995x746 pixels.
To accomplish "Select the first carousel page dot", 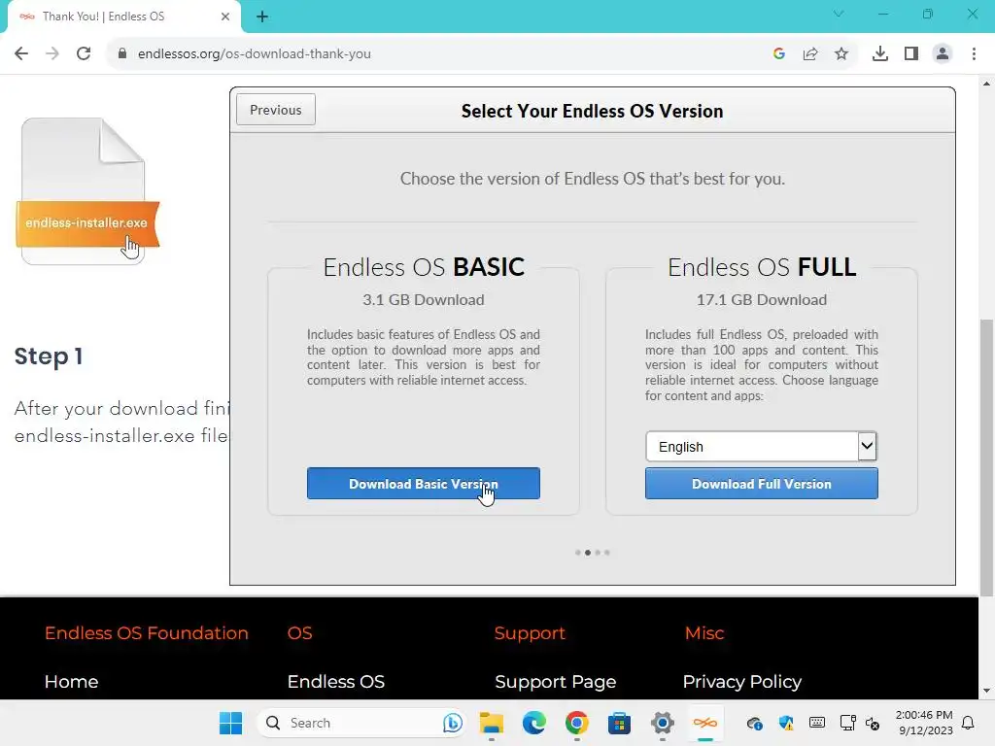I will 577,553.
